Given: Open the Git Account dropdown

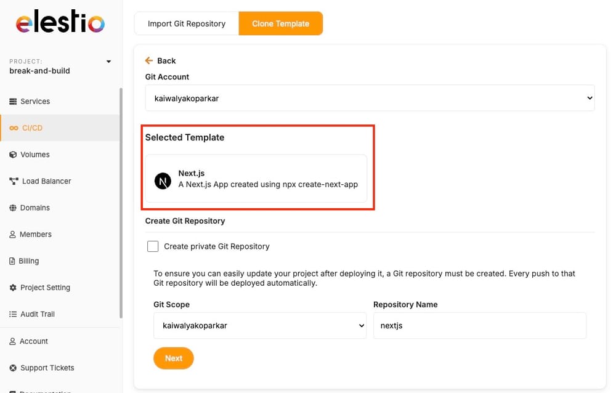Looking at the screenshot, I should coord(370,97).
